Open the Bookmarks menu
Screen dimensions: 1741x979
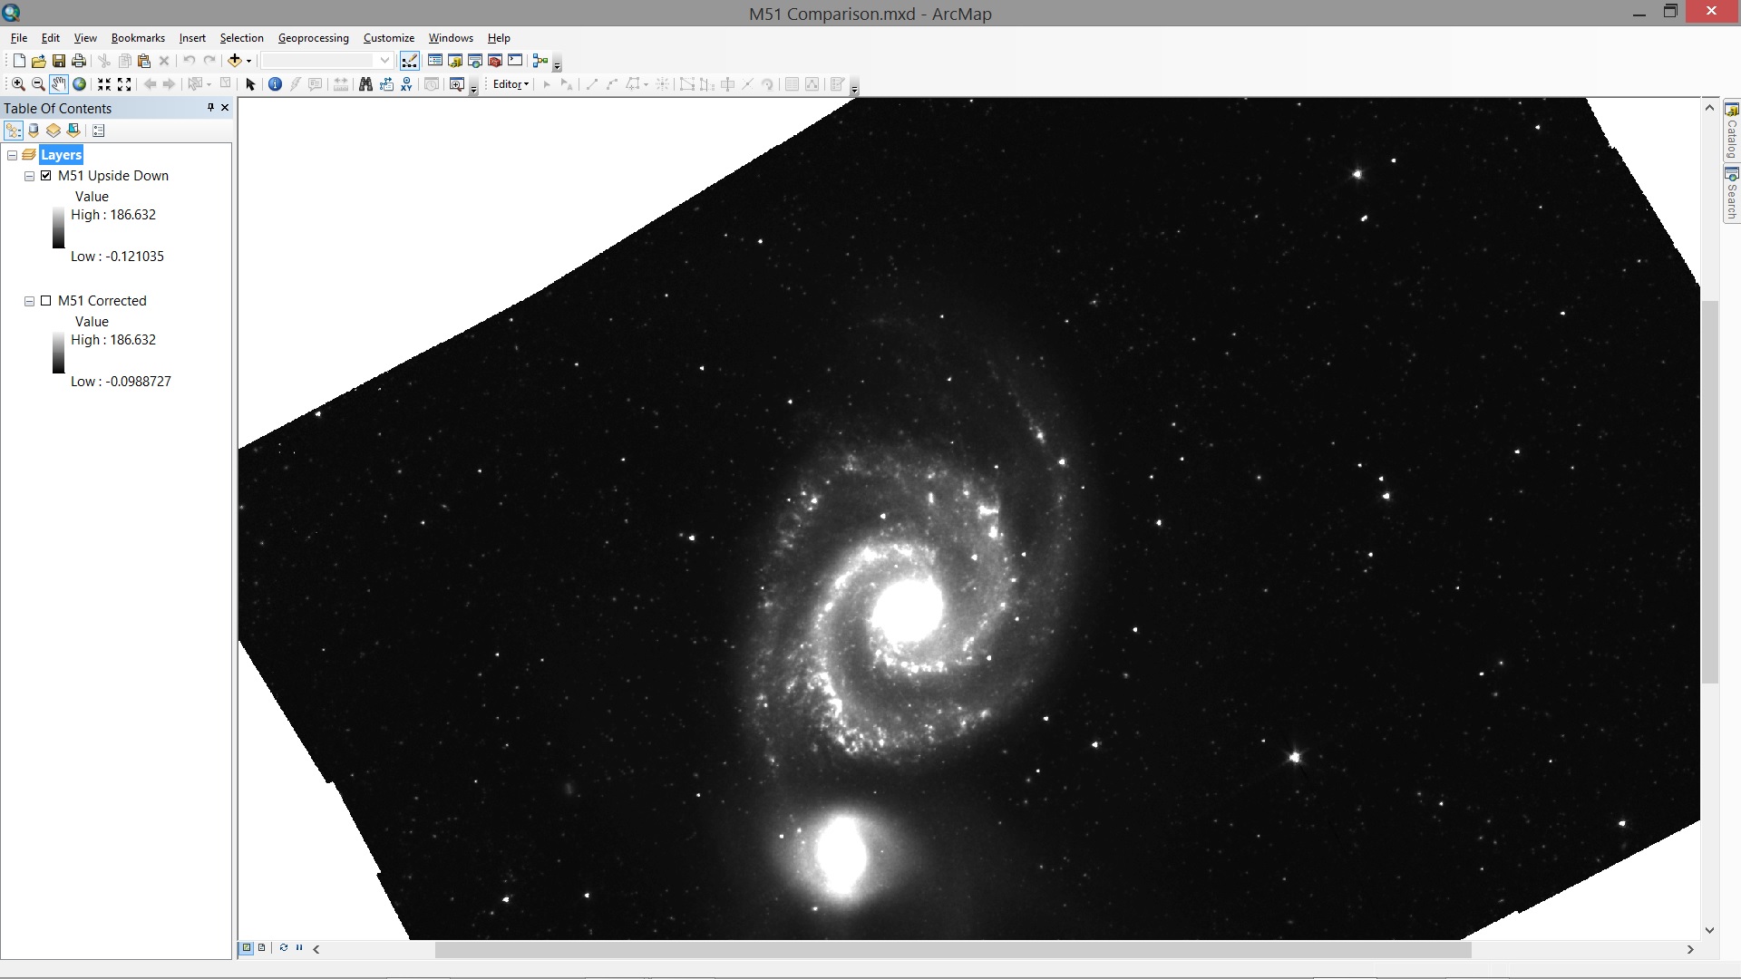point(137,37)
